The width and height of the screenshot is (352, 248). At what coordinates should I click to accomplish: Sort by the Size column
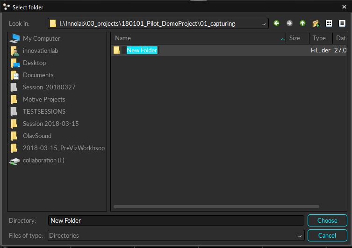(x=295, y=38)
